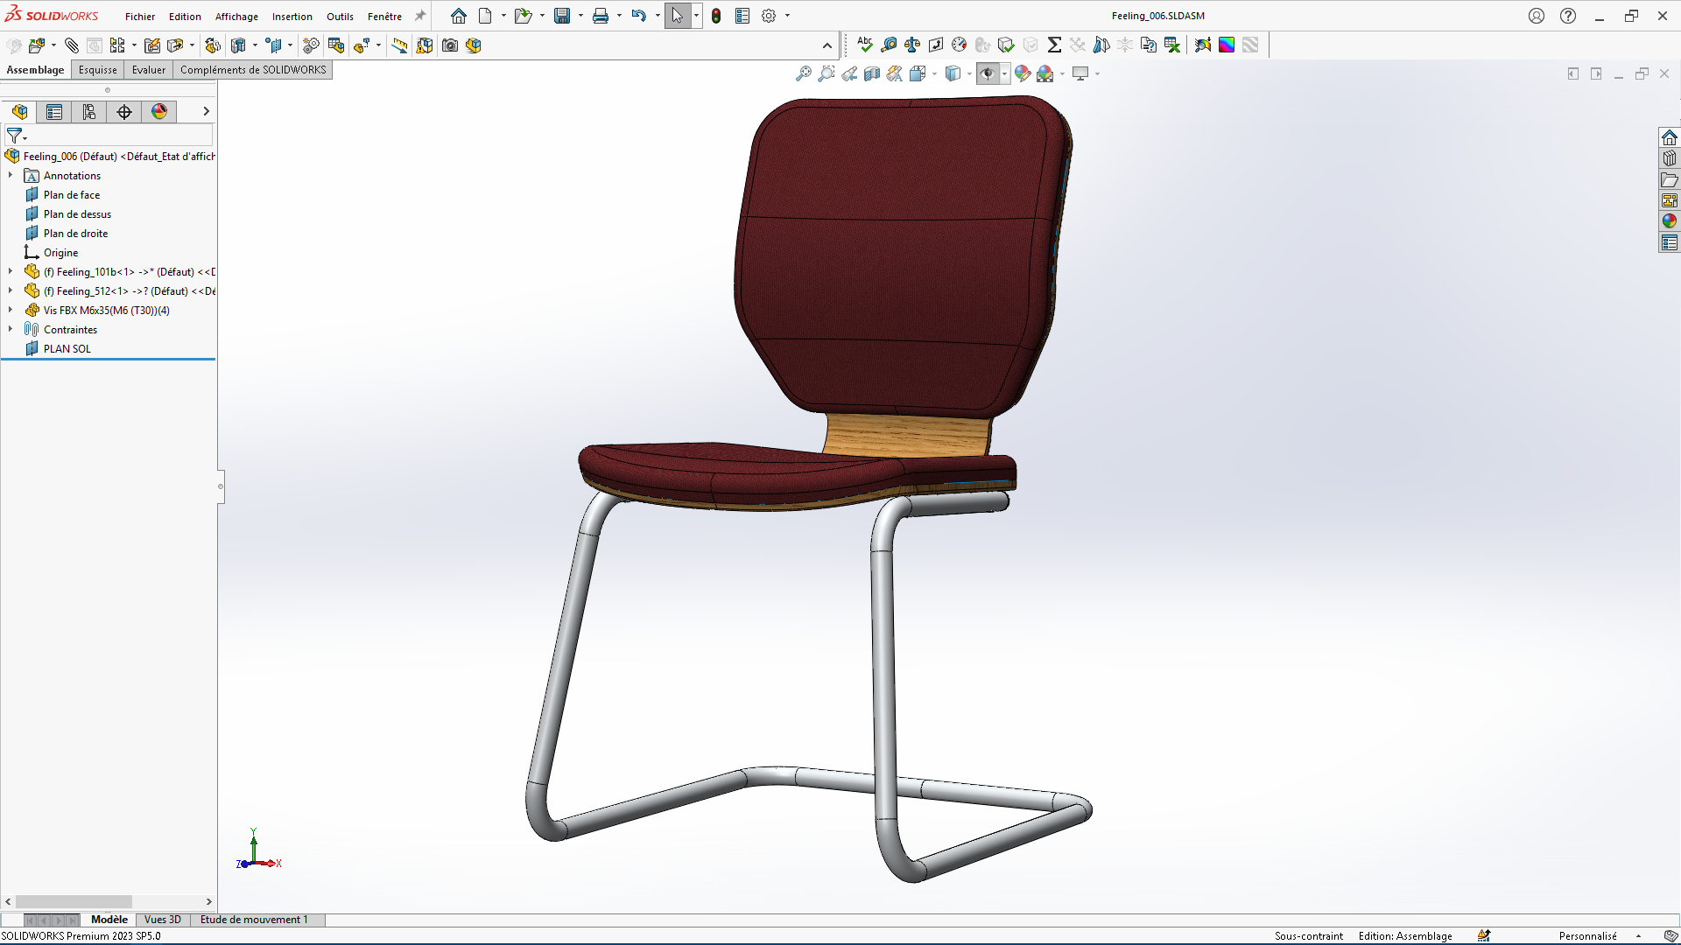Open the Insertion menu
1681x945 pixels.
292,17
